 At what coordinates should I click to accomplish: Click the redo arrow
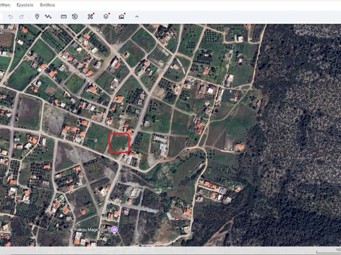pyautogui.click(x=22, y=17)
